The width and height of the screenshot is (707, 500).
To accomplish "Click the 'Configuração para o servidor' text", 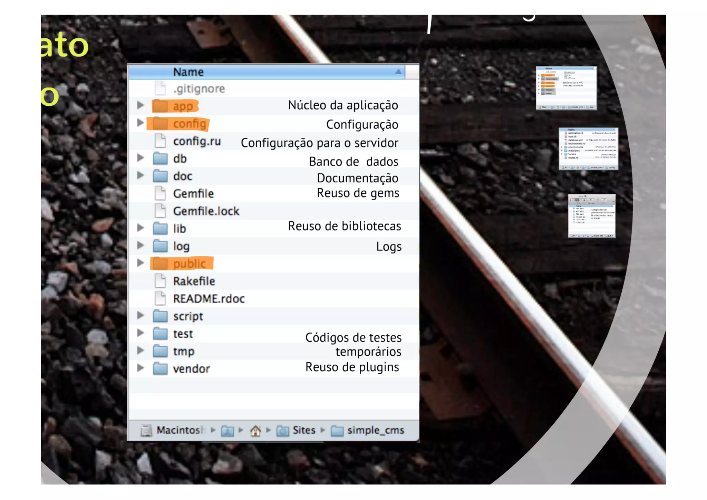I will [x=320, y=143].
